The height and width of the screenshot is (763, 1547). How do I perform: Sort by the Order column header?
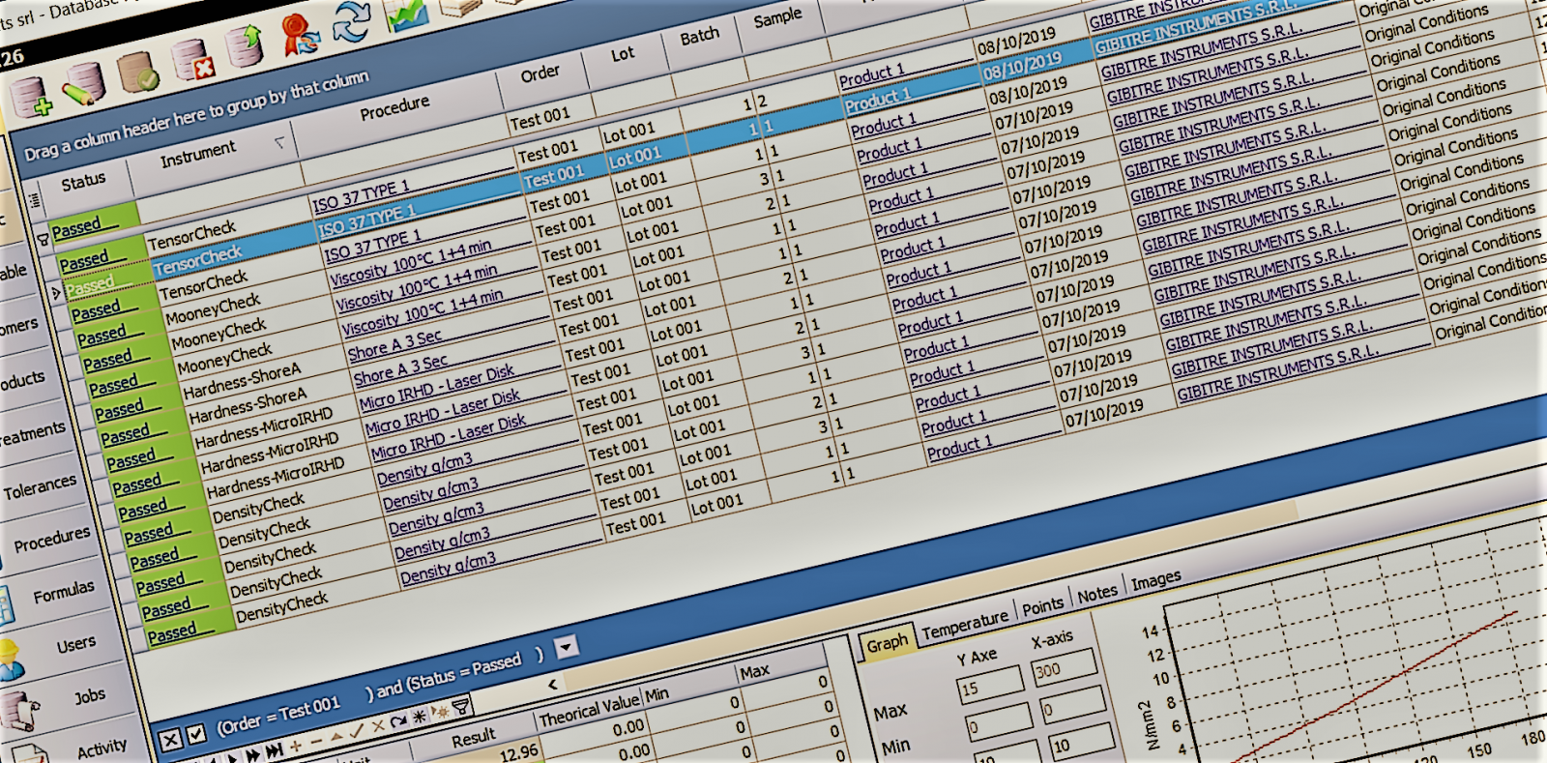pyautogui.click(x=540, y=73)
